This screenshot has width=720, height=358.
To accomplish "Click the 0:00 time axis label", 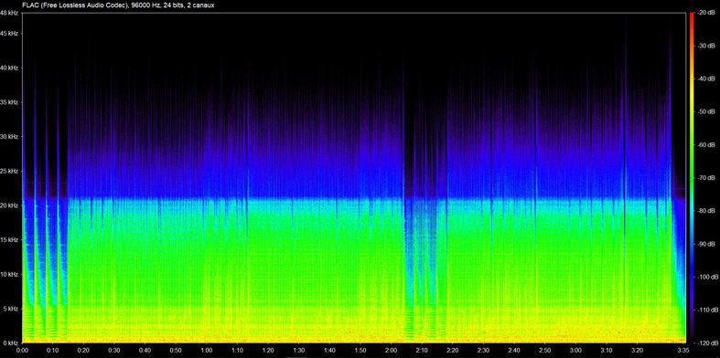I will point(22,350).
